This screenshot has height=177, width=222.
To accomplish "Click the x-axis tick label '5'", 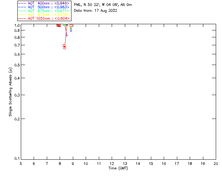I will 21,164.
